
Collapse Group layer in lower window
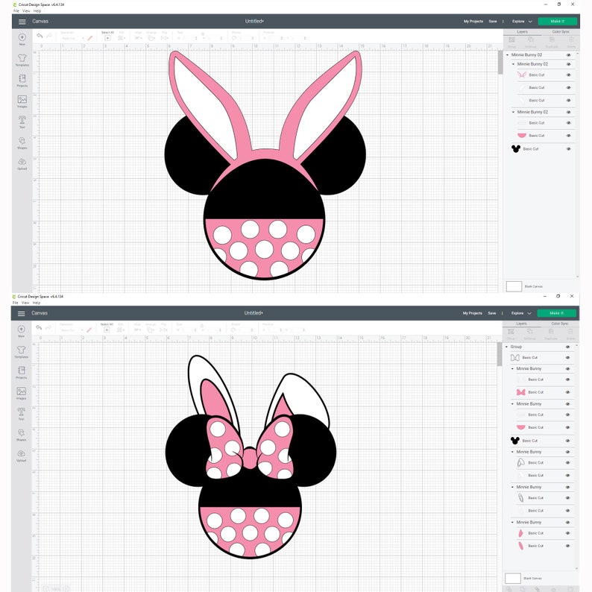[x=507, y=347]
